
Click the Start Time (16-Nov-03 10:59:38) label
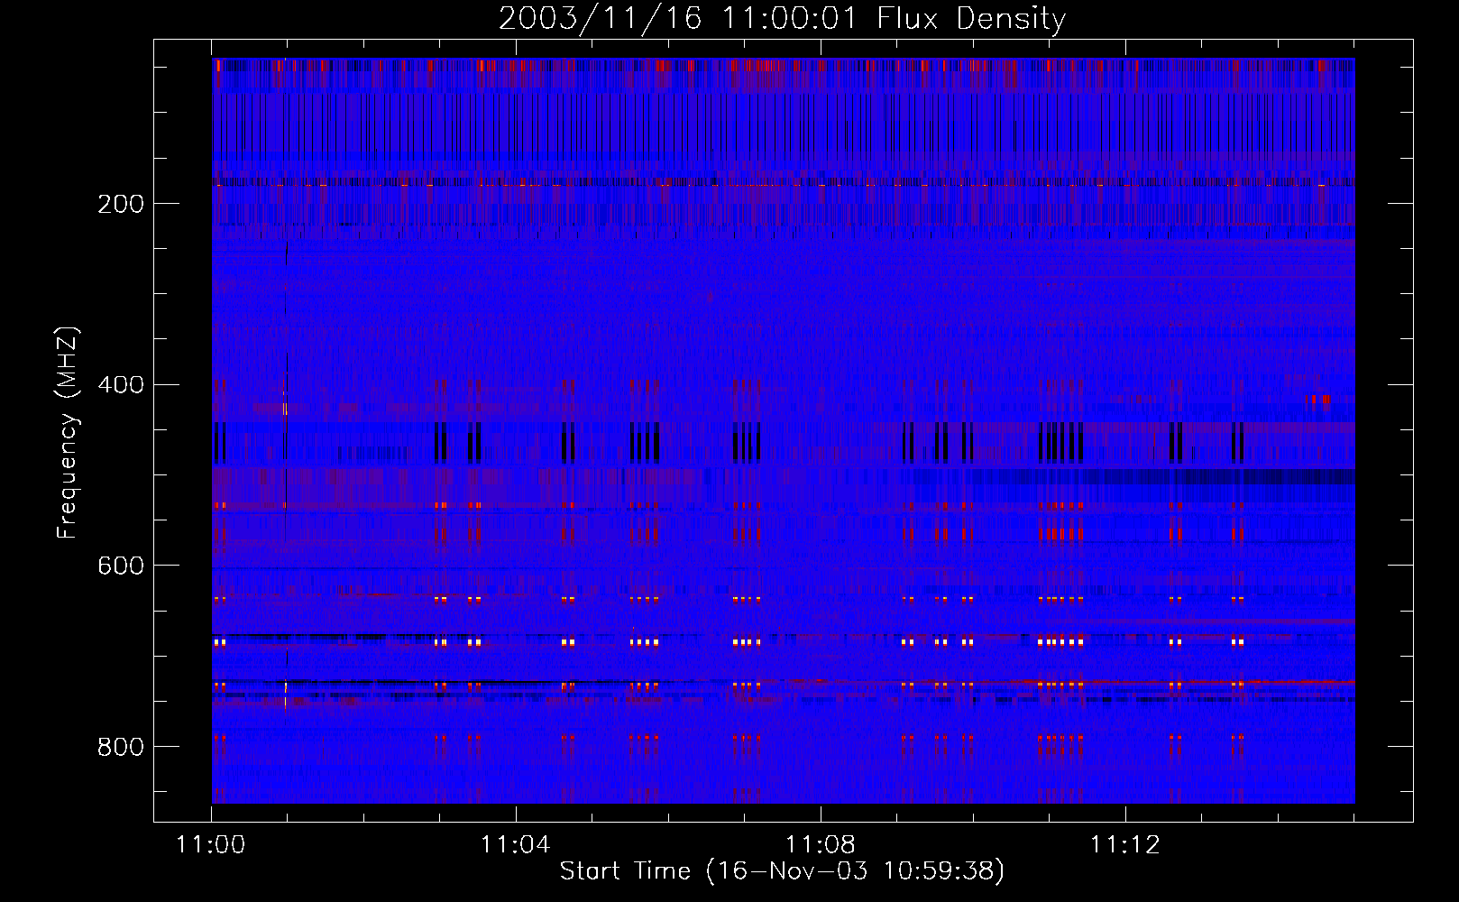[782, 871]
